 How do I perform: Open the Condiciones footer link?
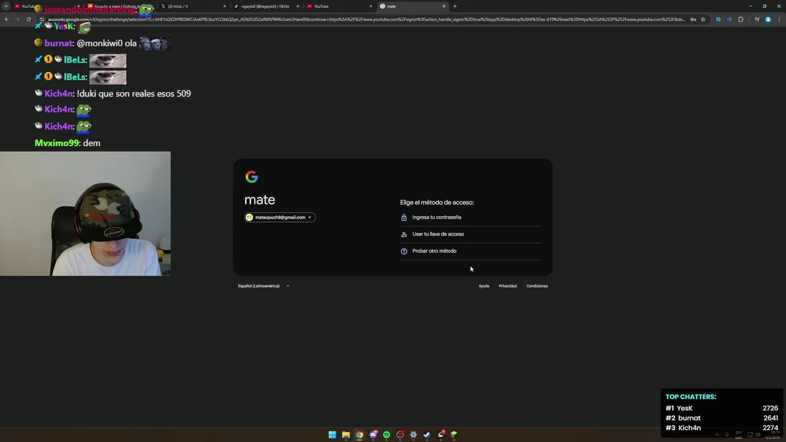[537, 286]
